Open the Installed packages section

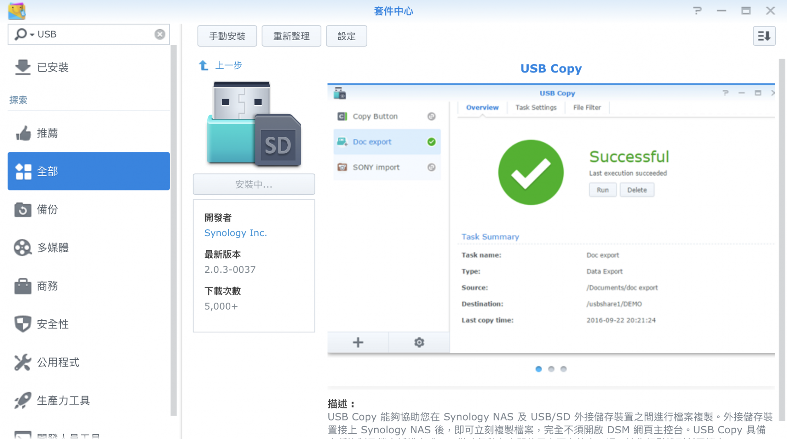point(52,67)
